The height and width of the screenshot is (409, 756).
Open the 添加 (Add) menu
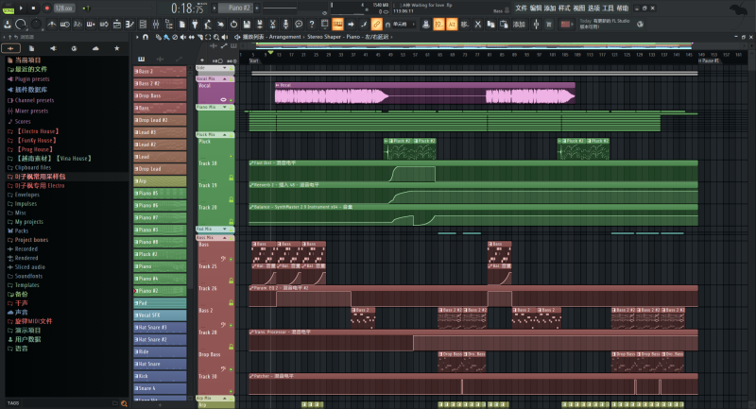click(550, 9)
